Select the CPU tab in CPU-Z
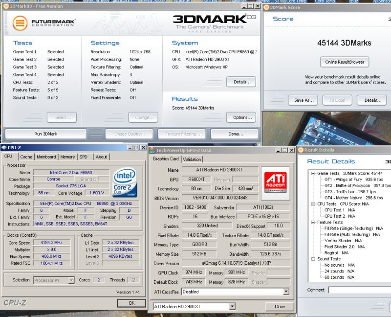This screenshot has width=391, height=317. coord(8,156)
